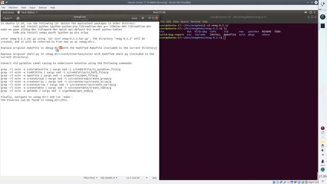This screenshot has height=184, width=327.
Task: Click the GNOME top bar power icon
Action: [311, 12]
